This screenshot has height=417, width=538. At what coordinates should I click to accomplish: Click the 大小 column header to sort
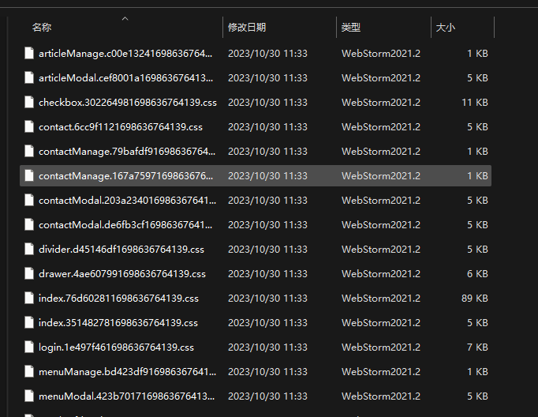coord(445,28)
